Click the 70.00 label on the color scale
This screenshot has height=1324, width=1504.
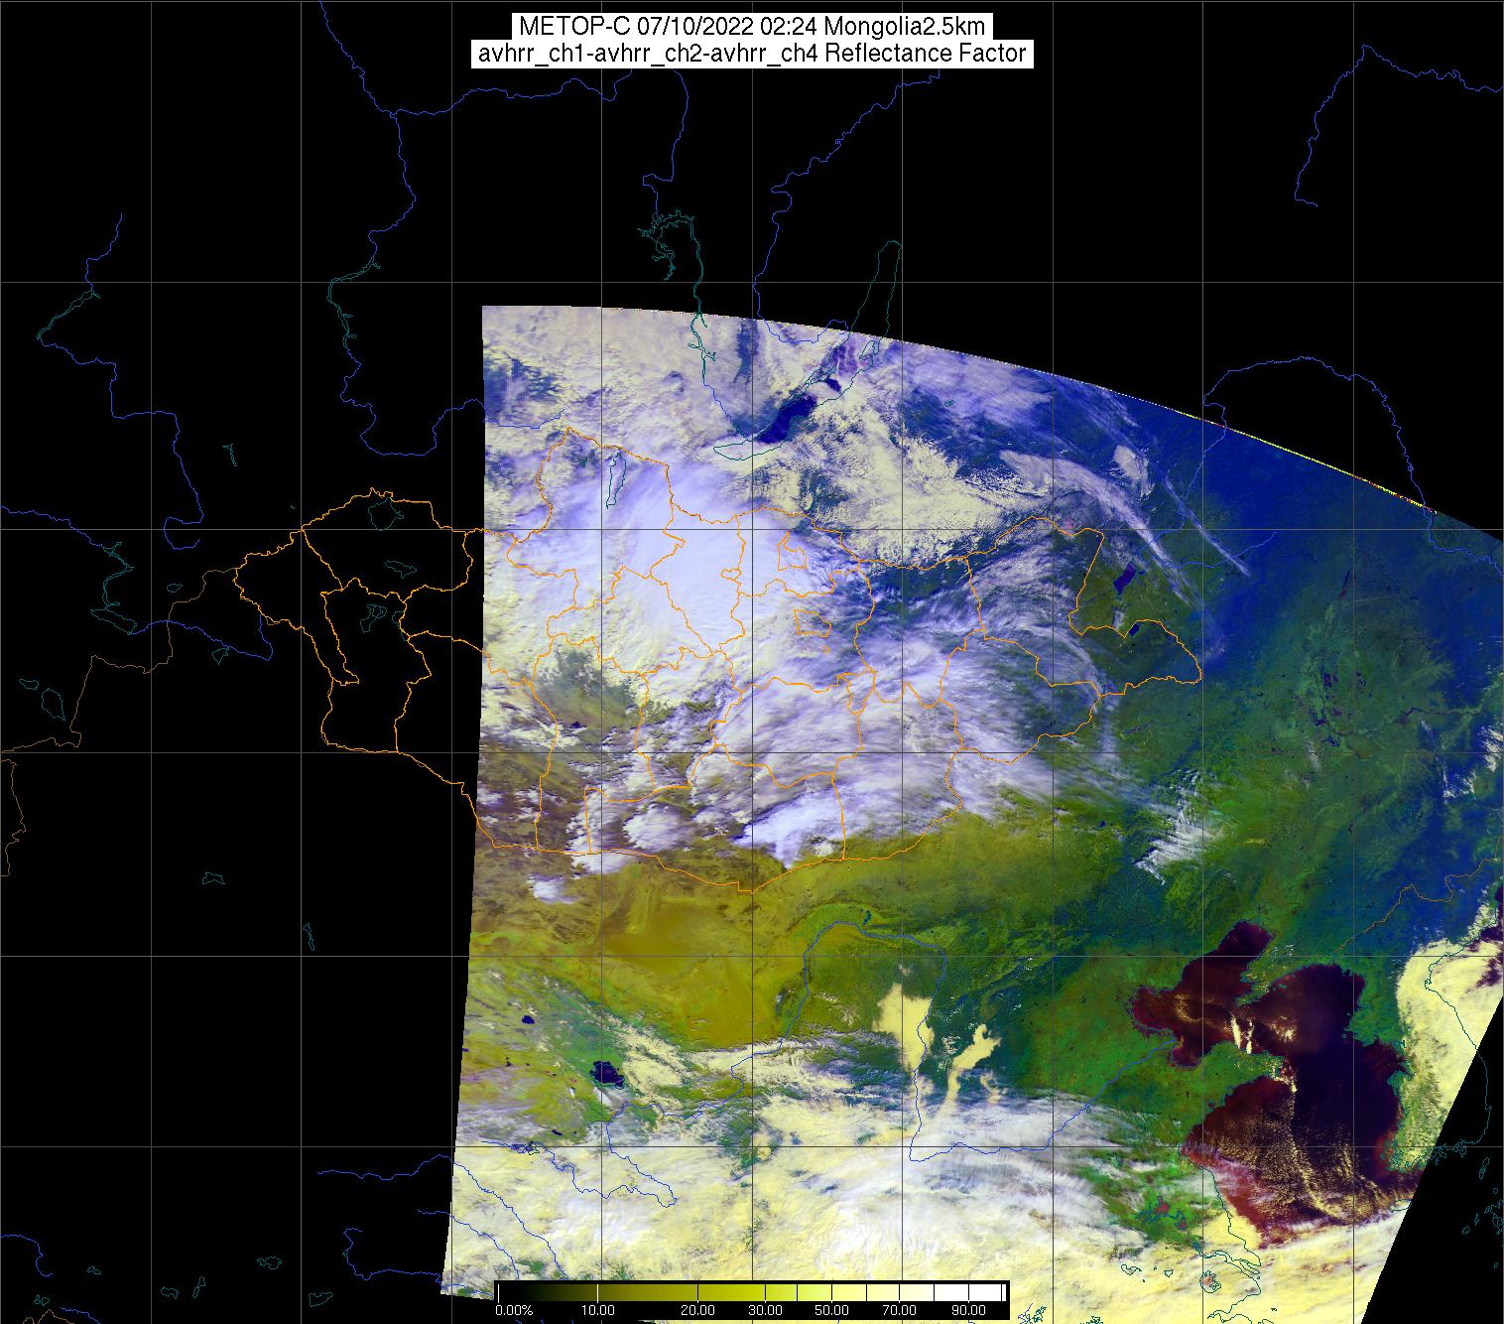(x=900, y=1310)
